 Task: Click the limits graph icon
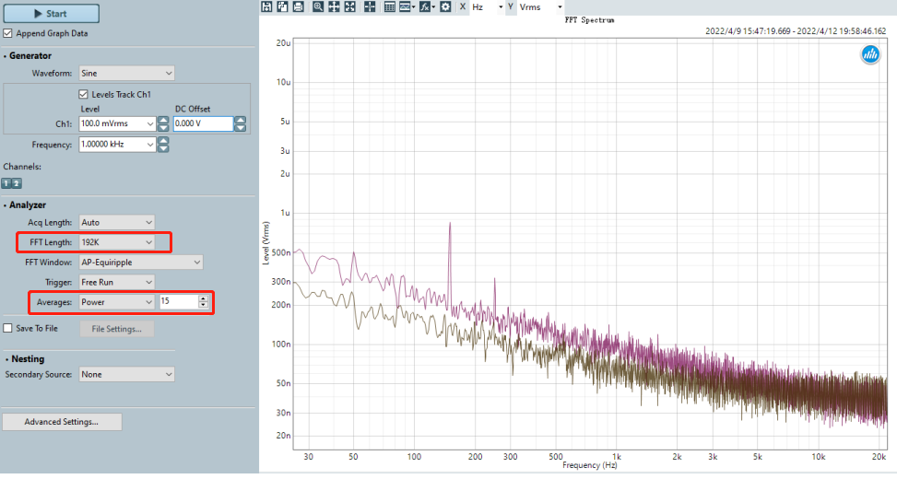tap(405, 6)
